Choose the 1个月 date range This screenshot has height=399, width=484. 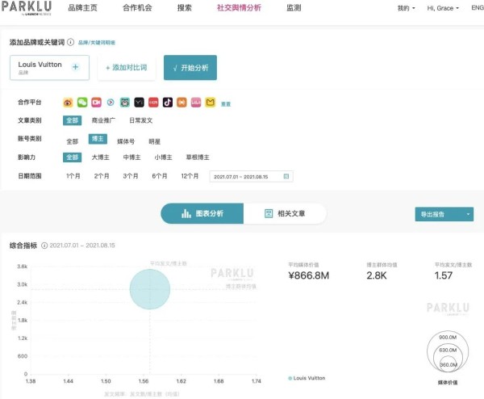(73, 176)
